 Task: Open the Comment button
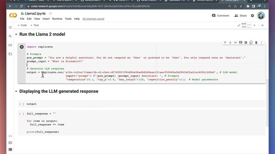click(x=220, y=15)
